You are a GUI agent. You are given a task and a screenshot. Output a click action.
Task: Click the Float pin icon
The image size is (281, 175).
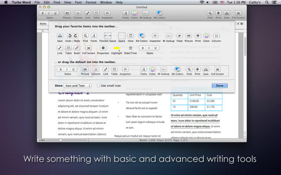(179, 36)
